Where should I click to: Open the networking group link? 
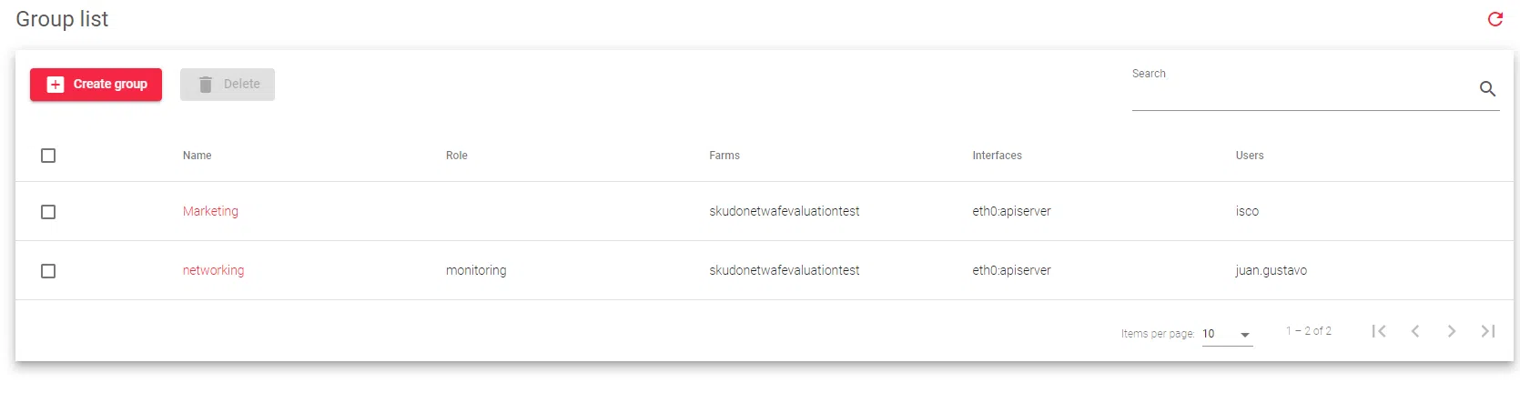click(213, 270)
